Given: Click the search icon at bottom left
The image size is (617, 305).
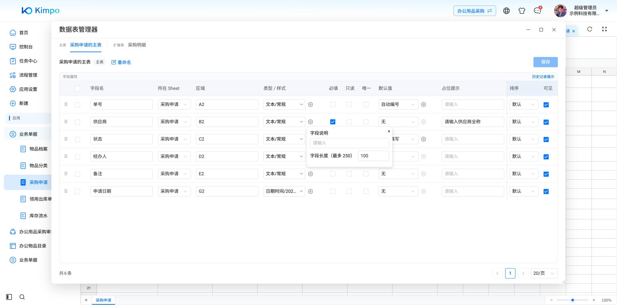Looking at the screenshot, I should 22,297.
